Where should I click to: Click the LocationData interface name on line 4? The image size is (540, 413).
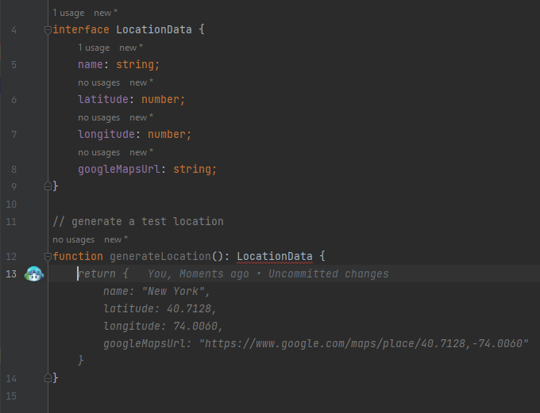(154, 30)
